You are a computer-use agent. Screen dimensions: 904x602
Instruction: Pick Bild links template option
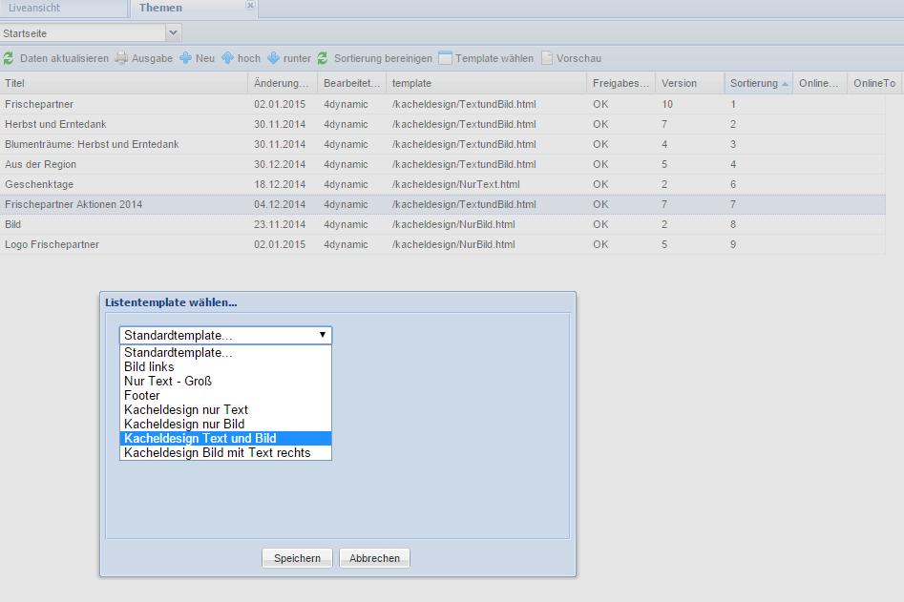(149, 367)
